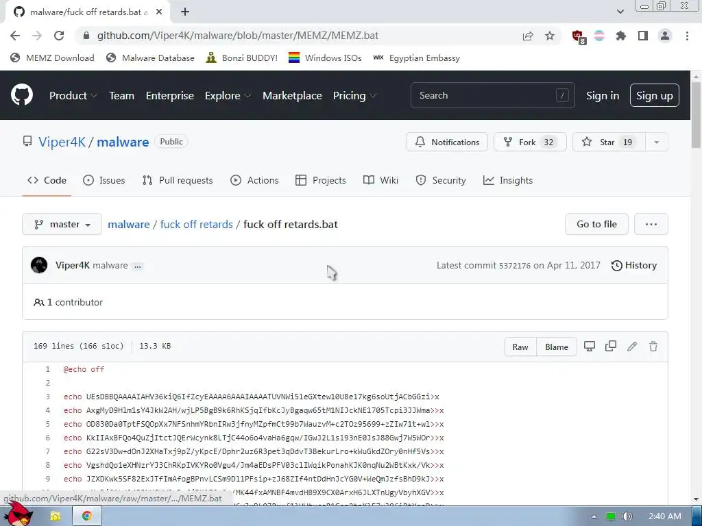
Task: Open the Blame view
Action: pyautogui.click(x=557, y=347)
